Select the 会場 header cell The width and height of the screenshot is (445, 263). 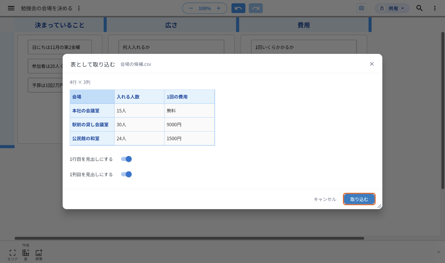pos(92,97)
